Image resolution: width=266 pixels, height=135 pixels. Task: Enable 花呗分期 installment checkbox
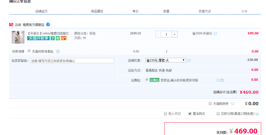tap(218, 114)
